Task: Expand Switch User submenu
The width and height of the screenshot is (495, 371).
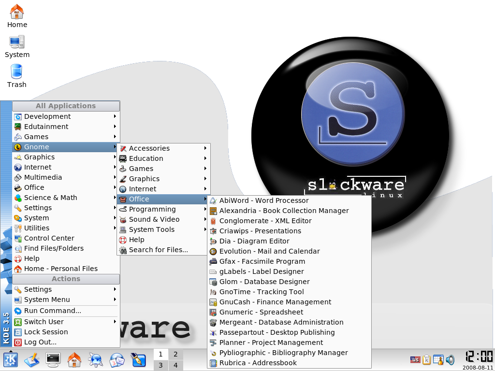Action: [x=66, y=321]
